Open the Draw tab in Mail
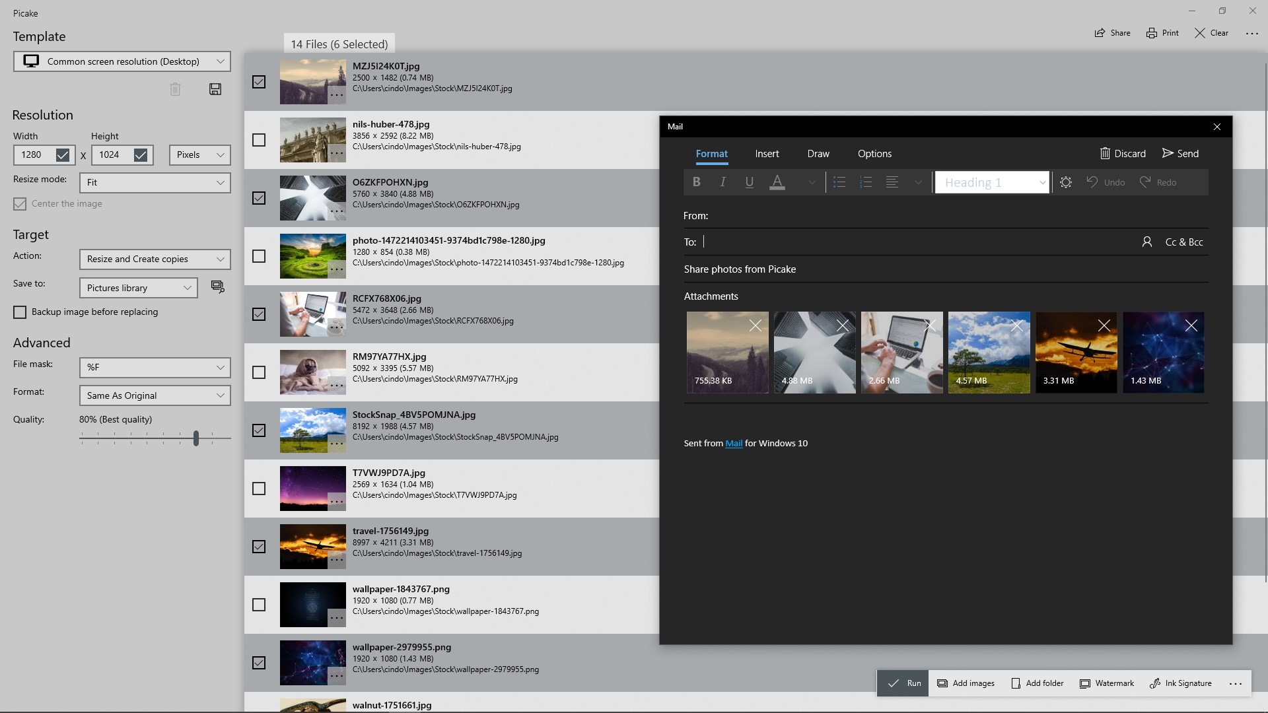Viewport: 1268px width, 713px height. (x=818, y=154)
